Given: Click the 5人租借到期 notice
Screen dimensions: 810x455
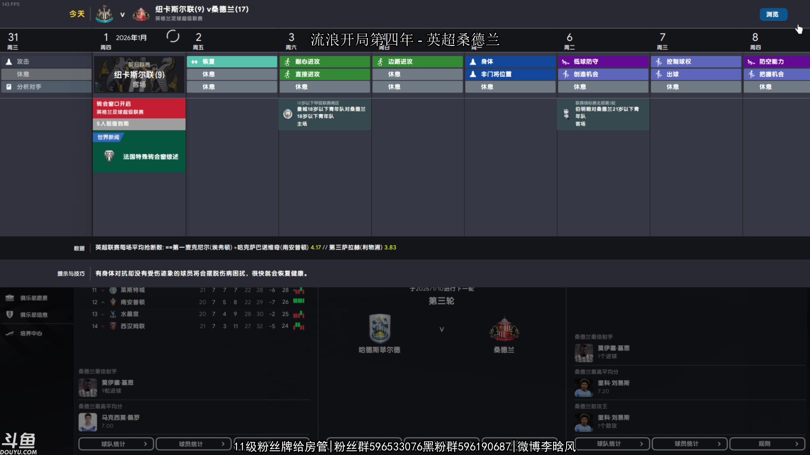Looking at the screenshot, I should pyautogui.click(x=139, y=124).
